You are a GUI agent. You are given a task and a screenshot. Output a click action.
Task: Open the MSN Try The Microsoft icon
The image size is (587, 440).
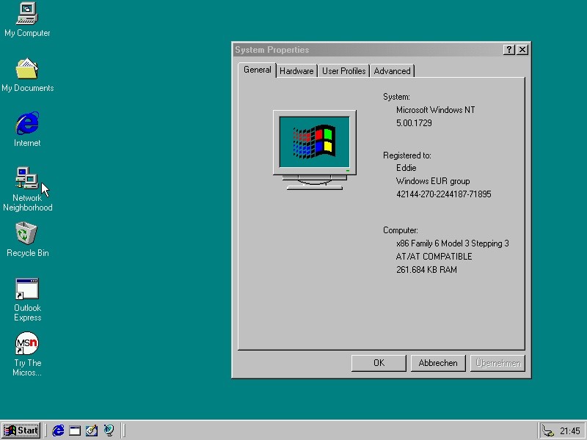pos(26,342)
